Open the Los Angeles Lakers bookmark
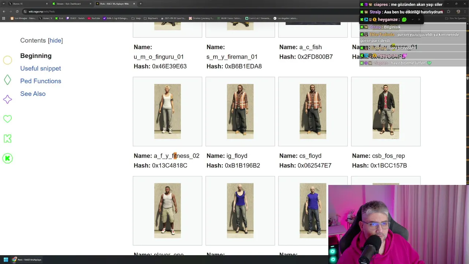The image size is (469, 264). (x=285, y=18)
